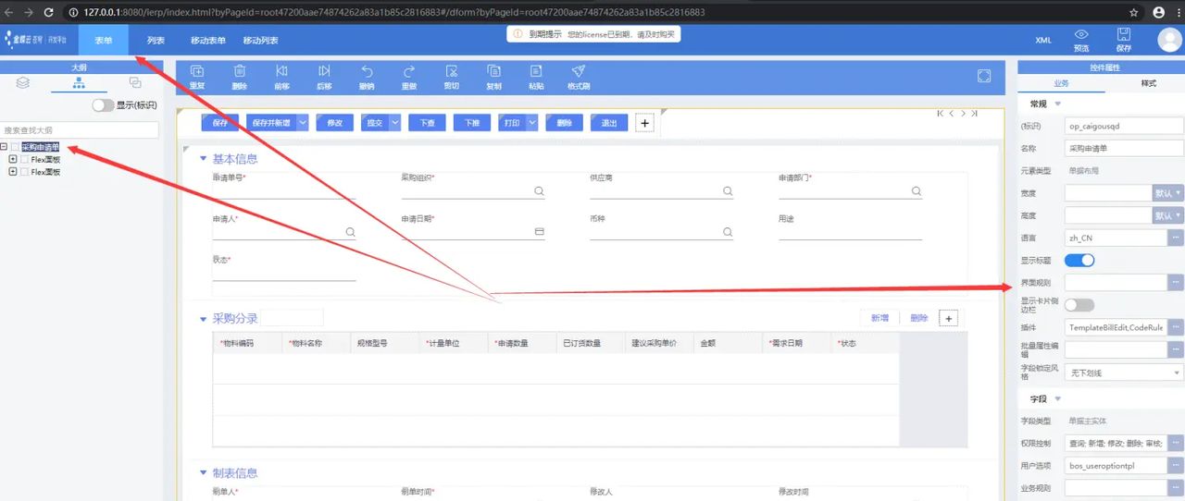Toggle the 显示标题 switch off

[x=1079, y=260]
